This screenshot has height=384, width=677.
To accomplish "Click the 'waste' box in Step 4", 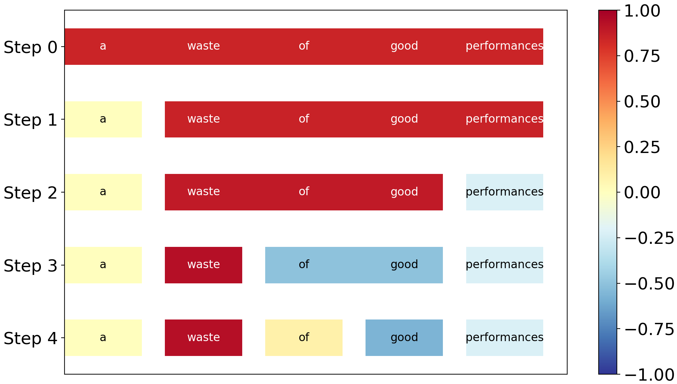I will (x=203, y=338).
